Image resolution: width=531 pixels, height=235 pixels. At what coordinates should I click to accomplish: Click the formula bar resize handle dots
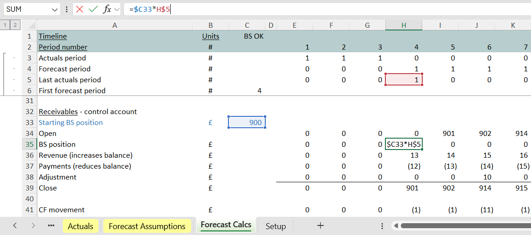[67, 10]
